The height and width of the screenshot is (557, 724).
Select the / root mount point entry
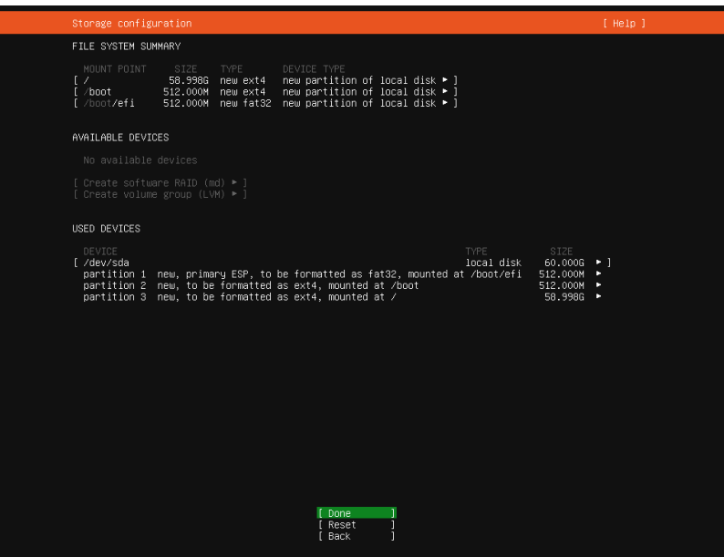click(86, 80)
